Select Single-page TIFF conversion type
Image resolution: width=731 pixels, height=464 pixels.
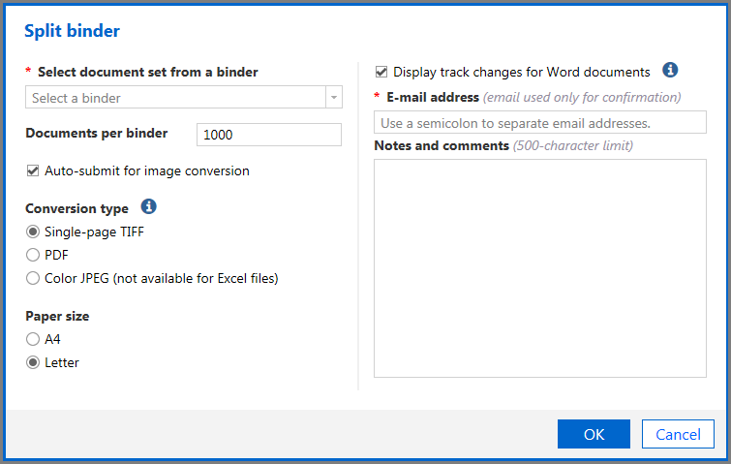pos(33,232)
